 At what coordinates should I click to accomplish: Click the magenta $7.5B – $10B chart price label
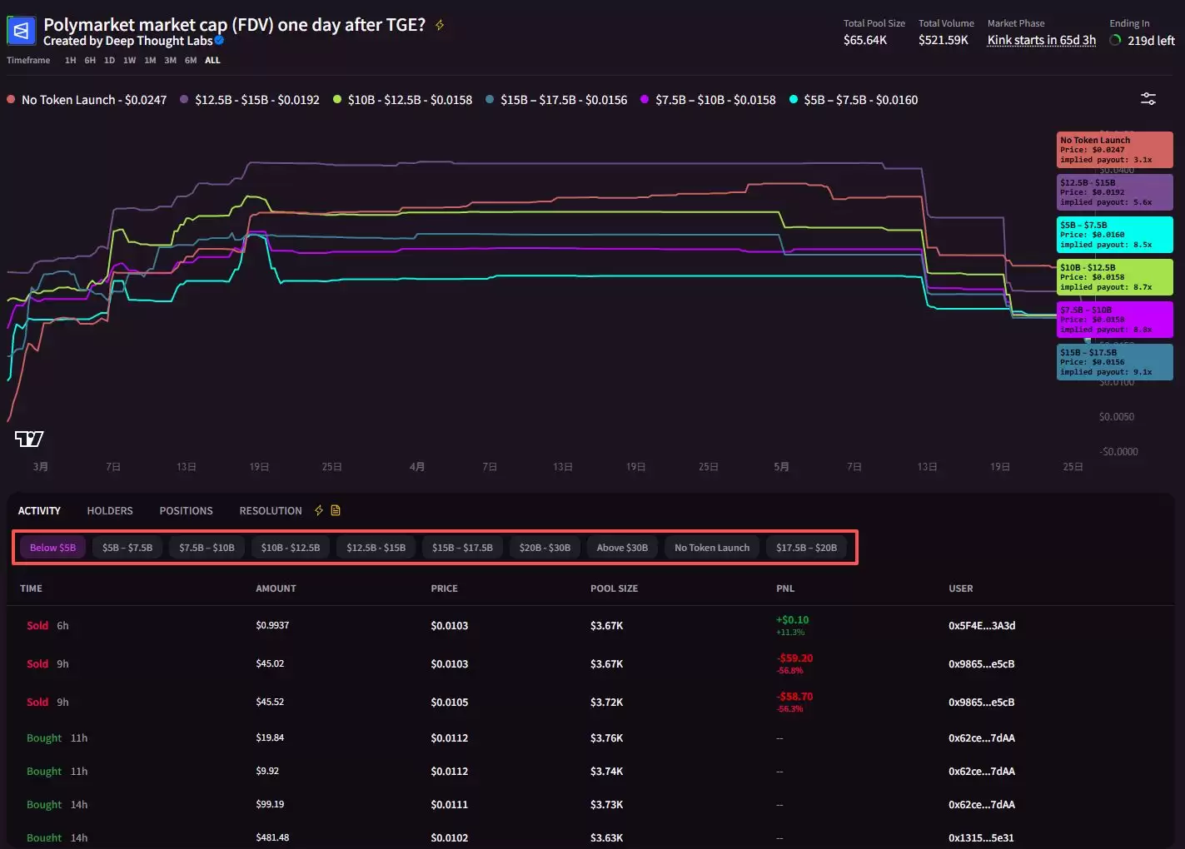click(1115, 320)
